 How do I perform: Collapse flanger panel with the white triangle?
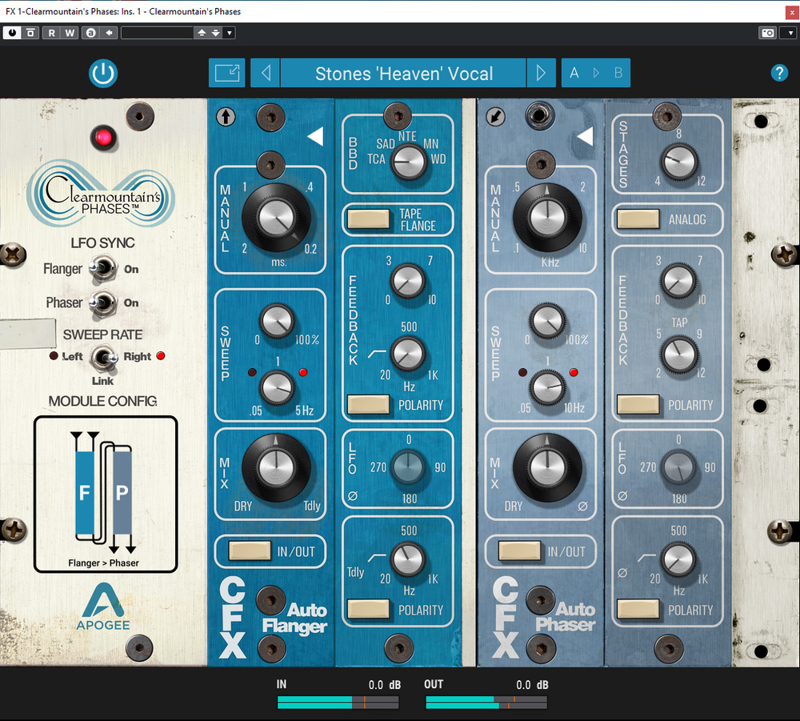click(x=315, y=136)
